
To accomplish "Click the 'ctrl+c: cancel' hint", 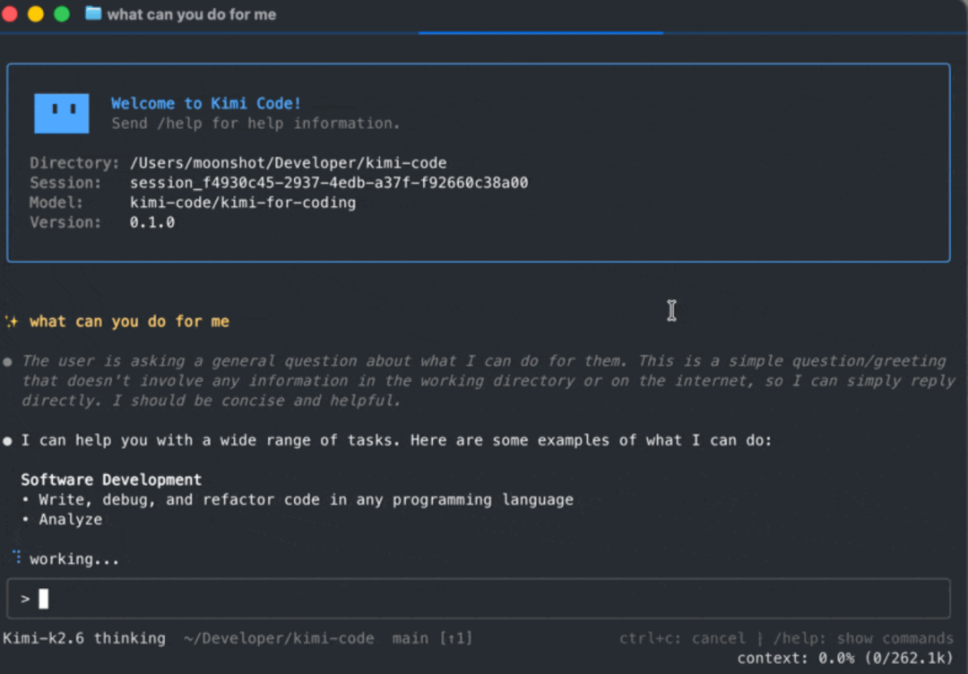I will tap(682, 638).
